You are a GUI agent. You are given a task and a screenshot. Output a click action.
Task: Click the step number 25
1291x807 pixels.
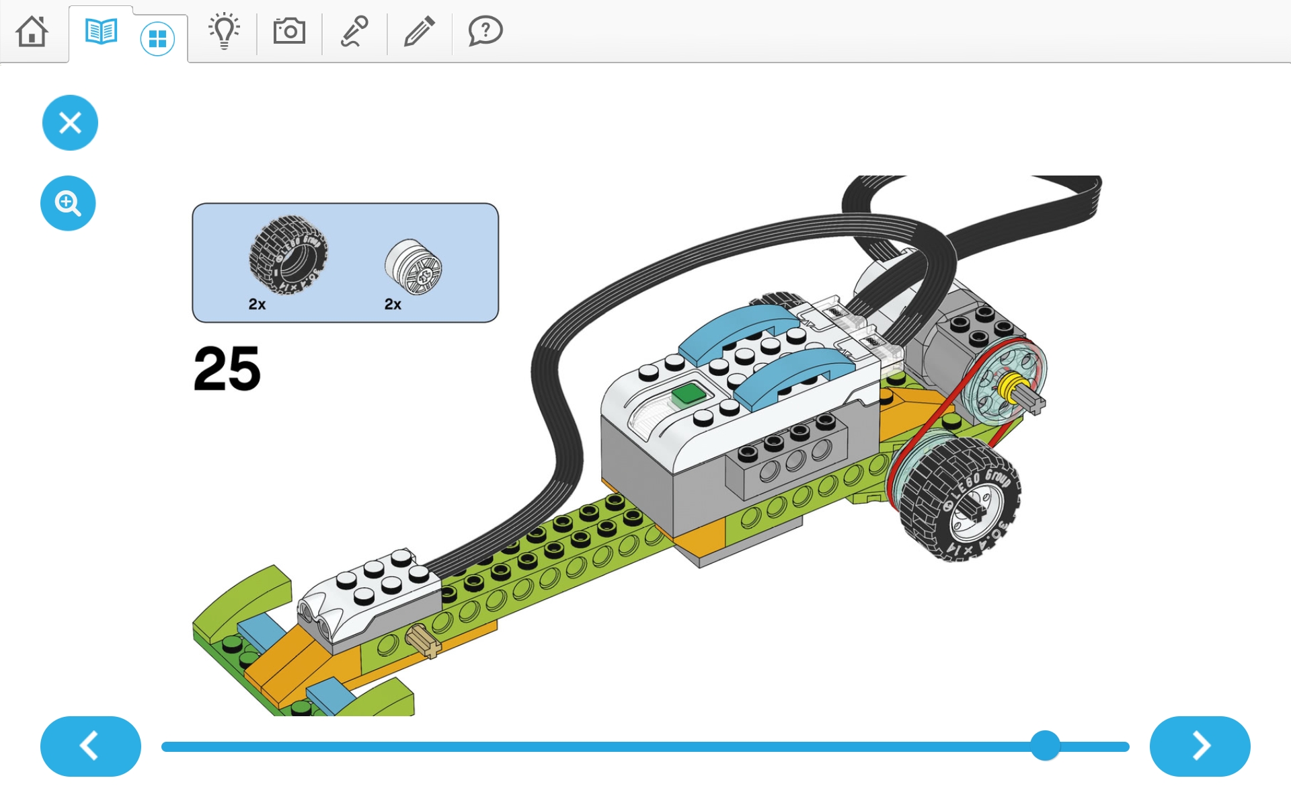[x=227, y=368]
